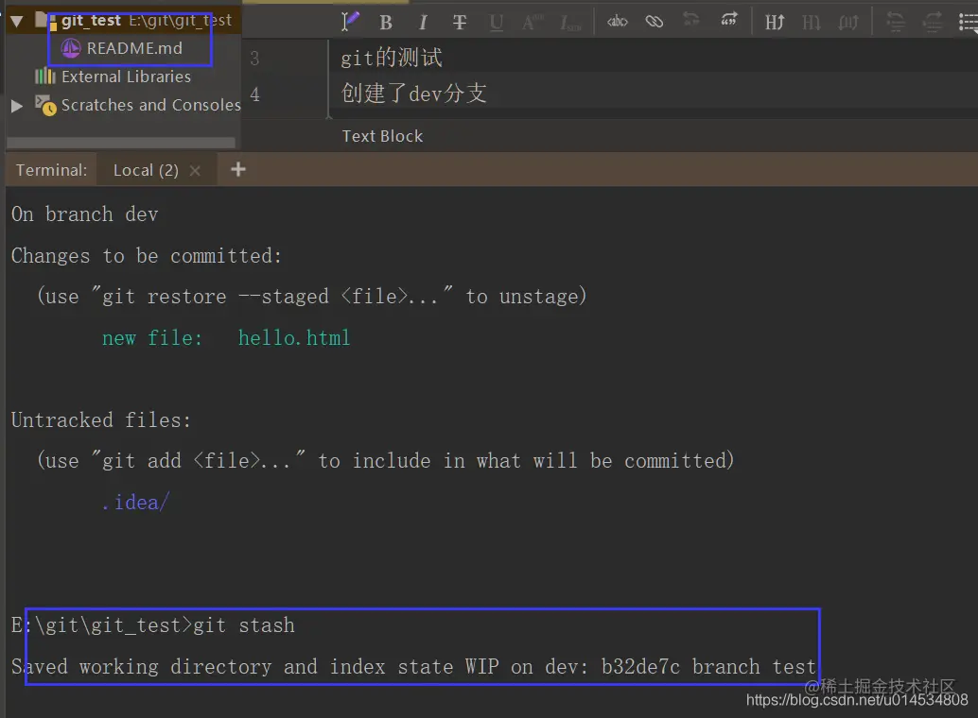
Task: Click 'new file:' label in terminal
Action: tap(152, 338)
